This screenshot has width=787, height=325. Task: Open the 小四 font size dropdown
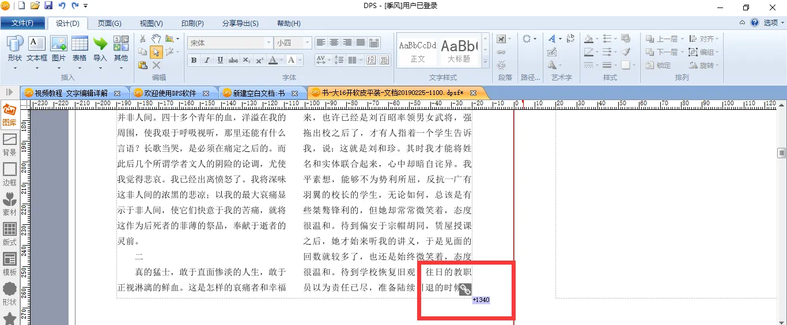(x=308, y=43)
